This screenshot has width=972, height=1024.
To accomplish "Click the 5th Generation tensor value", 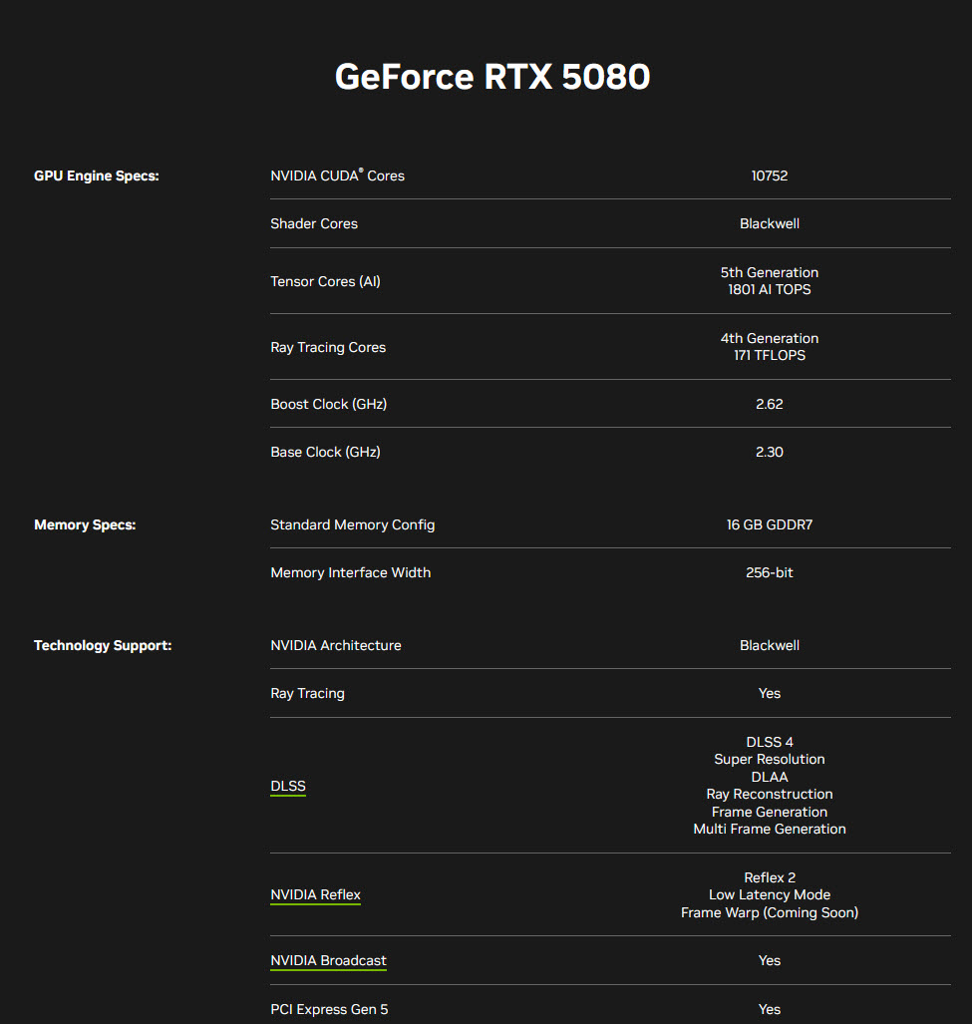I will [x=769, y=272].
